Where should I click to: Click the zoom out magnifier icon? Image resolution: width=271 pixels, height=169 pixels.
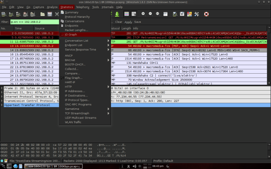[150, 14]
